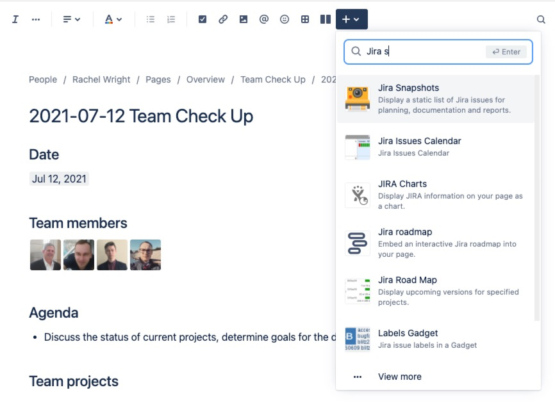555x415 pixels.
Task: Open editor search magnifier icon
Action: [540, 19]
